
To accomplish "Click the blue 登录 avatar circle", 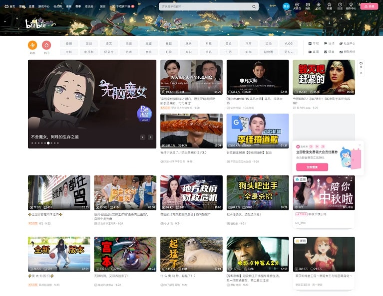I will (286, 6).
